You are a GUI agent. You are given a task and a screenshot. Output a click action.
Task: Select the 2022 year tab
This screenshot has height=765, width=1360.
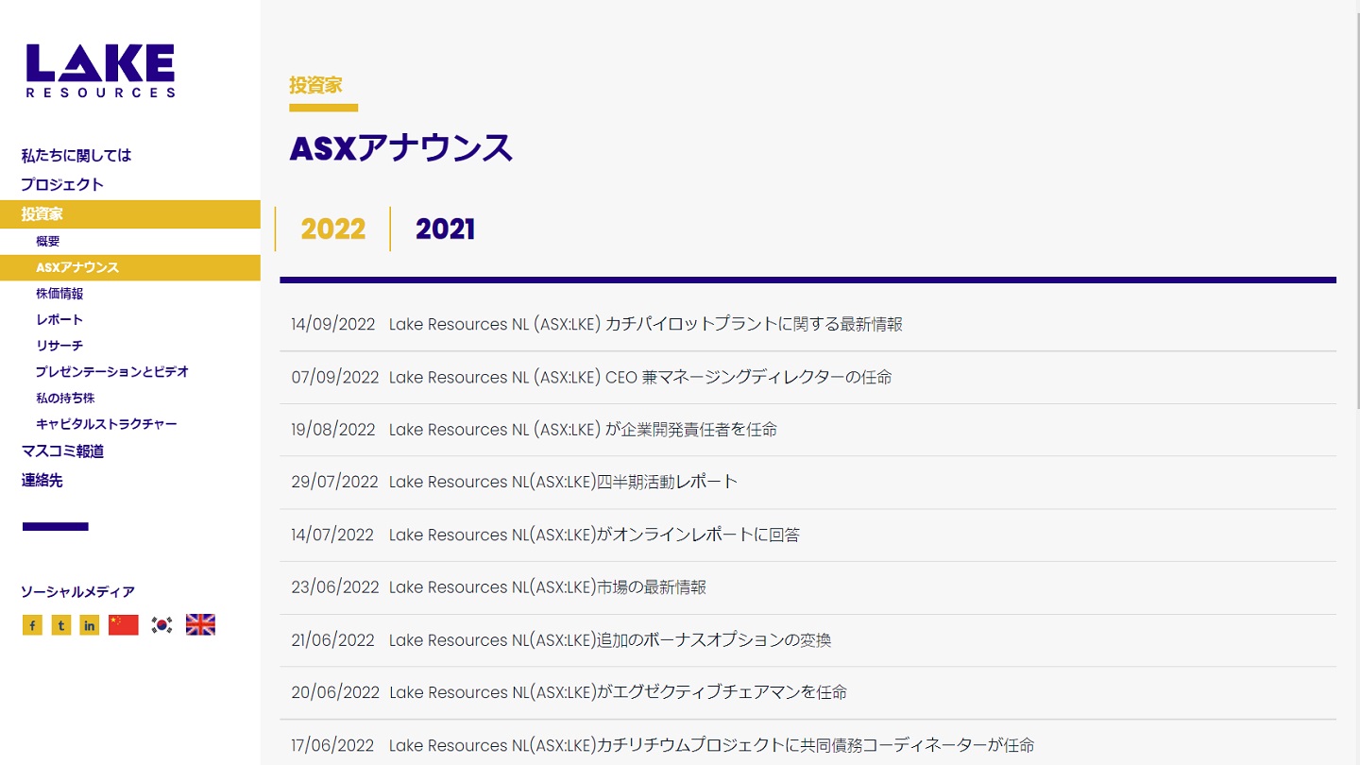[332, 229]
